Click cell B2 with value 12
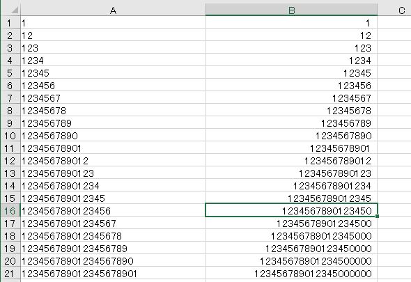 click(x=291, y=35)
